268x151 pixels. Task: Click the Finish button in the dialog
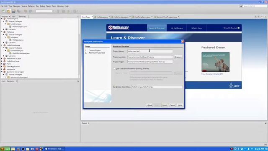click(165, 105)
